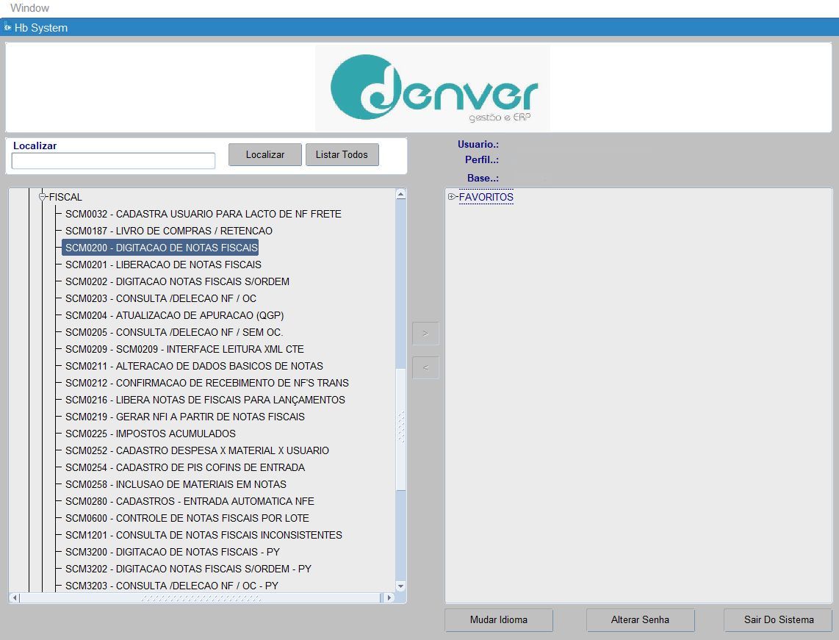Image resolution: width=839 pixels, height=640 pixels.
Task: Click the horizontal scrollbar left arrow
Action: pos(15,597)
